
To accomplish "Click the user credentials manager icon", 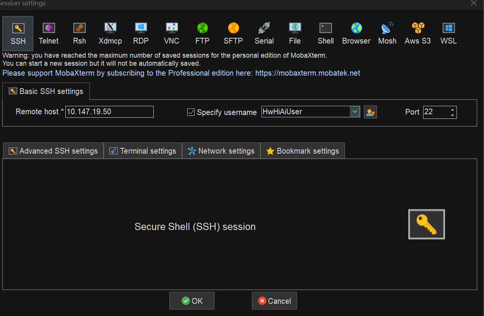I will pos(370,112).
